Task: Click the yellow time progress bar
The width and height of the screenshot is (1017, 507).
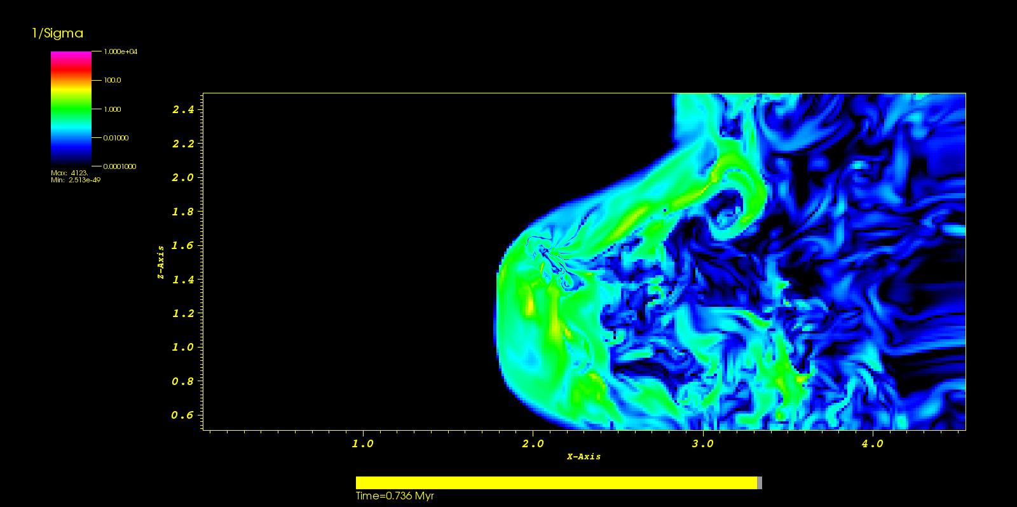Action: [x=556, y=483]
